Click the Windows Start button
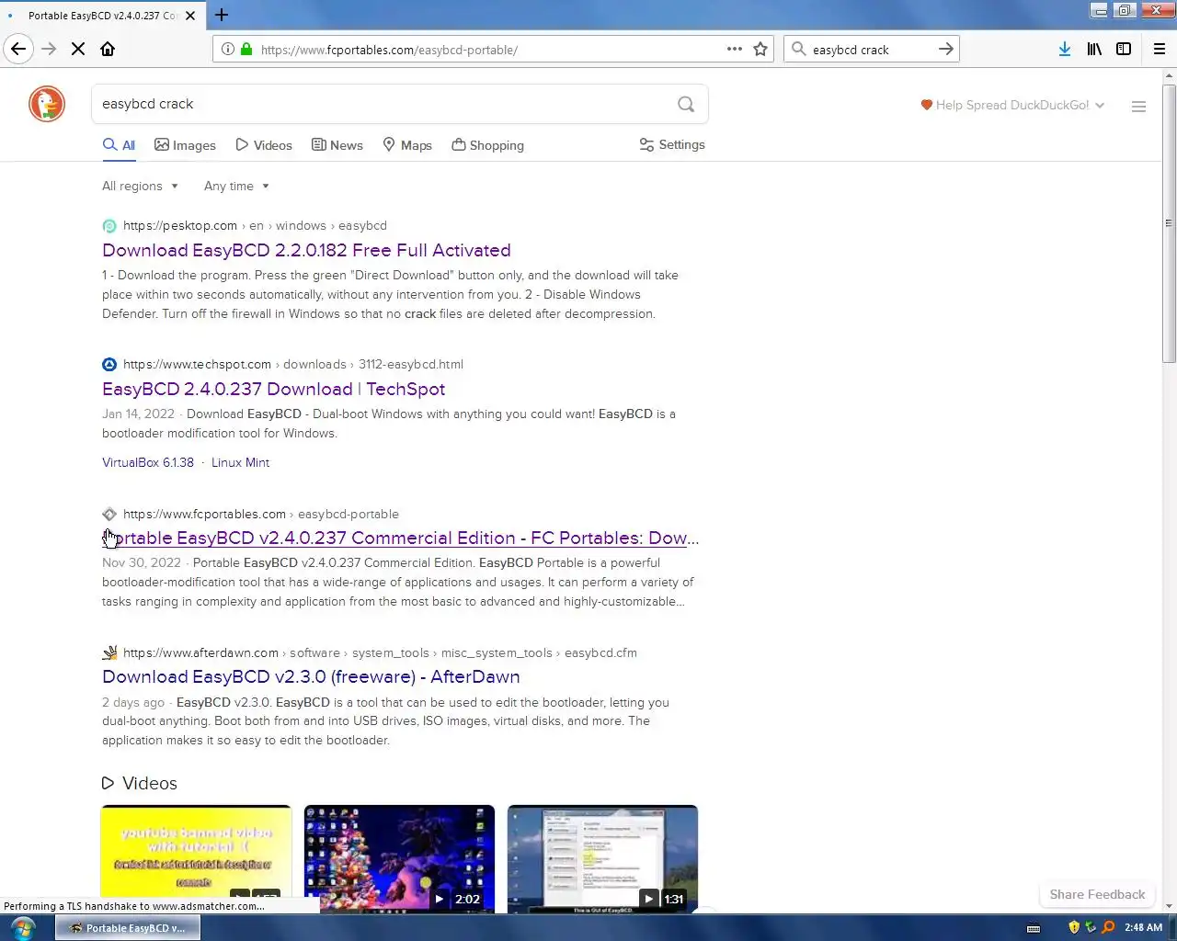The height and width of the screenshot is (941, 1177). (x=23, y=928)
